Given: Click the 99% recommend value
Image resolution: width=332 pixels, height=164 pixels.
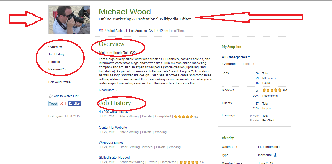Looking at the screenshot, I should pyautogui.click(x=256, y=96).
